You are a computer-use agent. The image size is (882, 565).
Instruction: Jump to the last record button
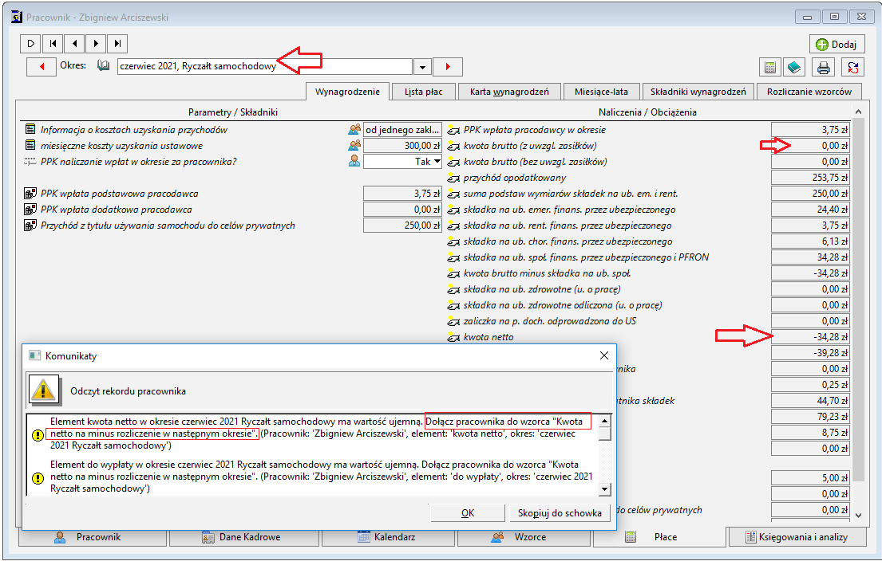coord(117,43)
